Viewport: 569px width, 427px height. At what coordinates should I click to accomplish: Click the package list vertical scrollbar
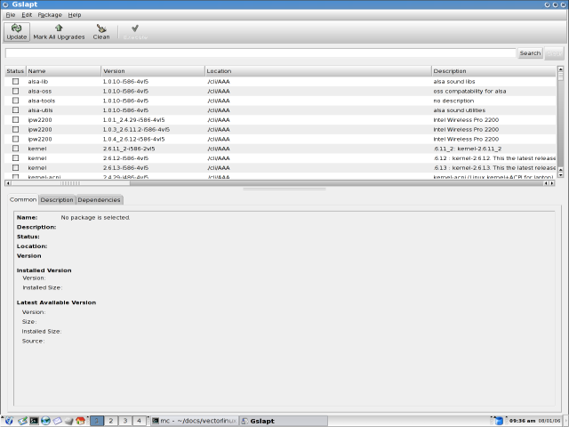pos(560,125)
